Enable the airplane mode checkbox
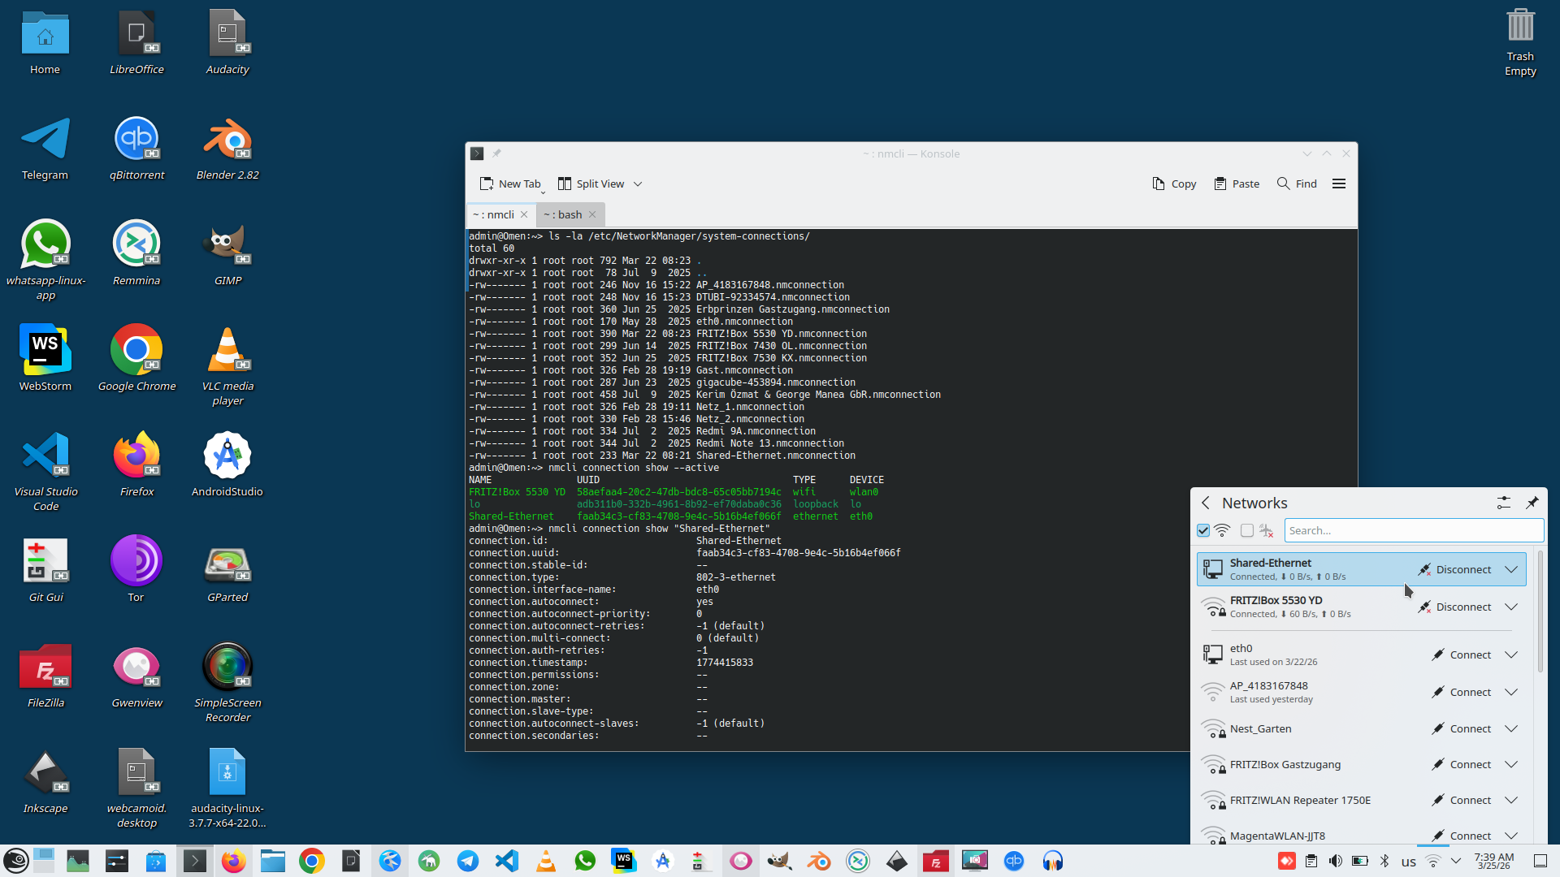 1247,530
